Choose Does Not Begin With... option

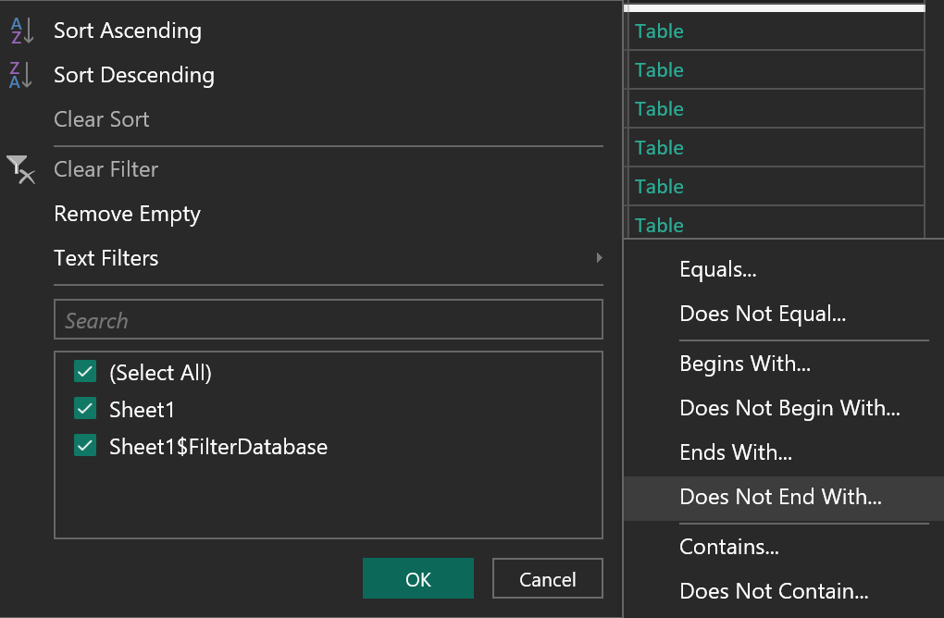coord(789,408)
